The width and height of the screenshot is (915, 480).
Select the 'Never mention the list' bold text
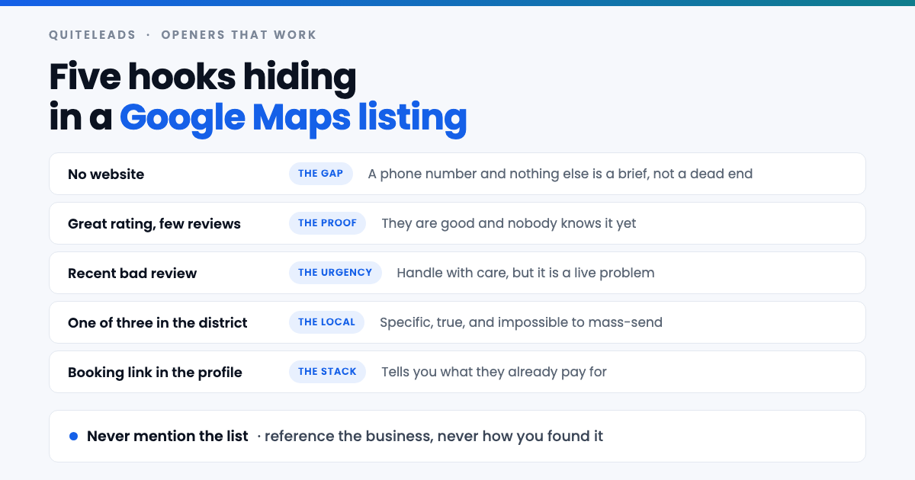coord(168,437)
